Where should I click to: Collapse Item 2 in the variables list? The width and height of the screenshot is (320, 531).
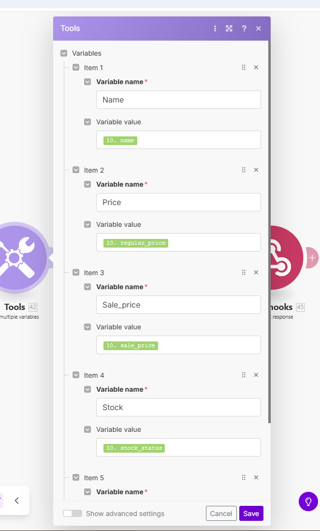pos(76,170)
